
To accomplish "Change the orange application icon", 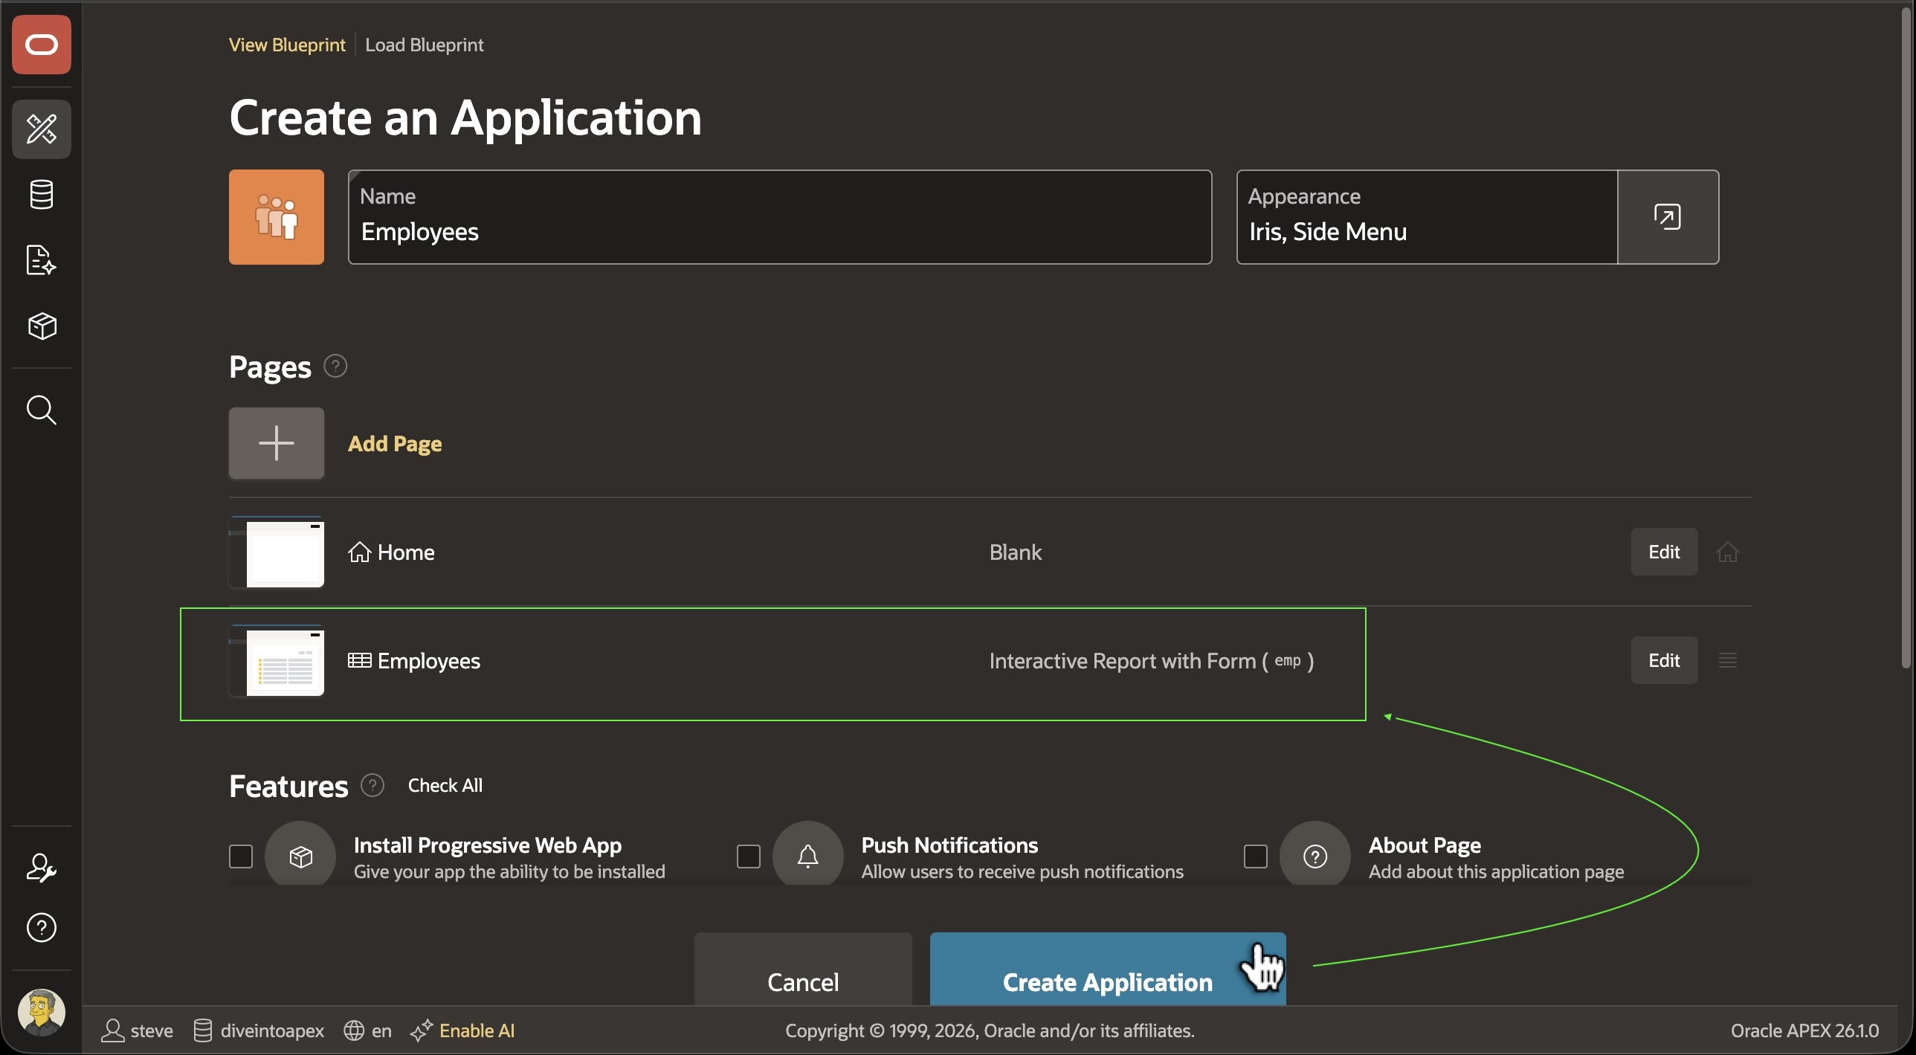I will point(276,216).
